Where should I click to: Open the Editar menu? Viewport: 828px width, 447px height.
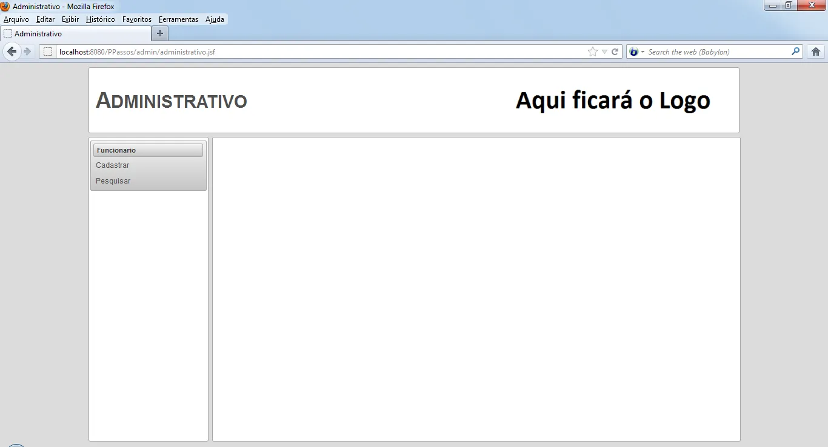point(45,19)
